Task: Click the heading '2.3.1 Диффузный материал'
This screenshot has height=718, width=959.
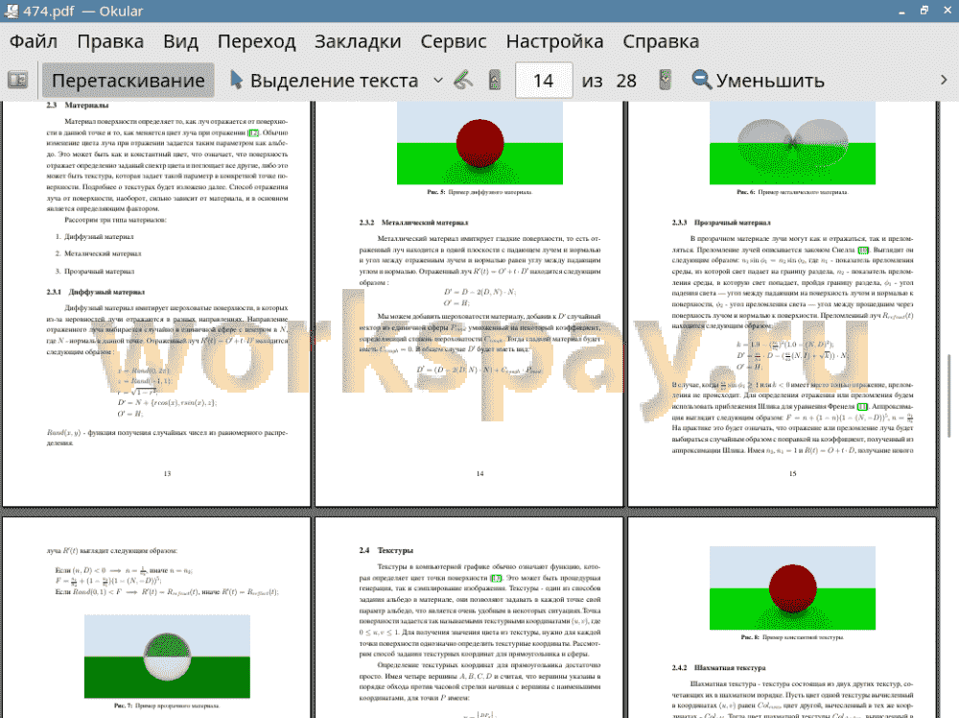Action: point(95,292)
